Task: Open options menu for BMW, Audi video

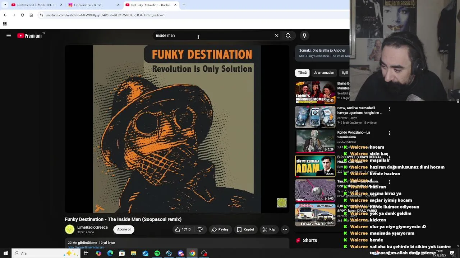Action: point(389,109)
